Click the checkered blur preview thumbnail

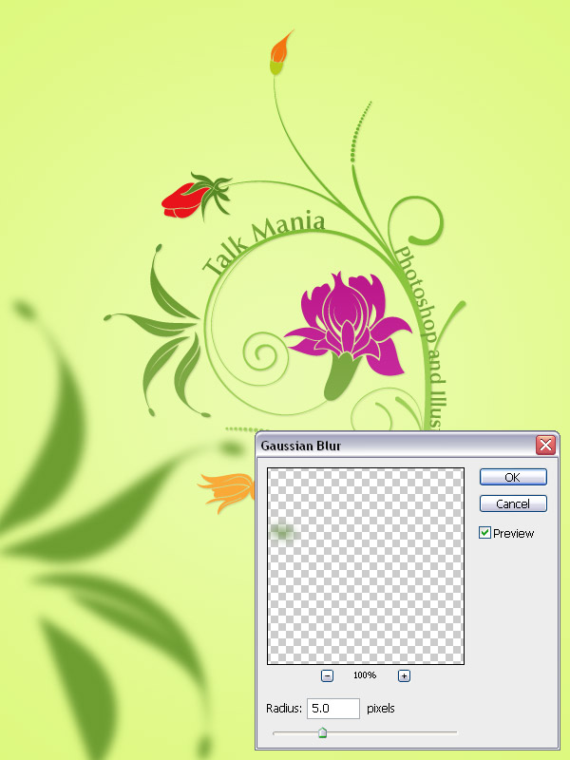pyautogui.click(x=366, y=565)
